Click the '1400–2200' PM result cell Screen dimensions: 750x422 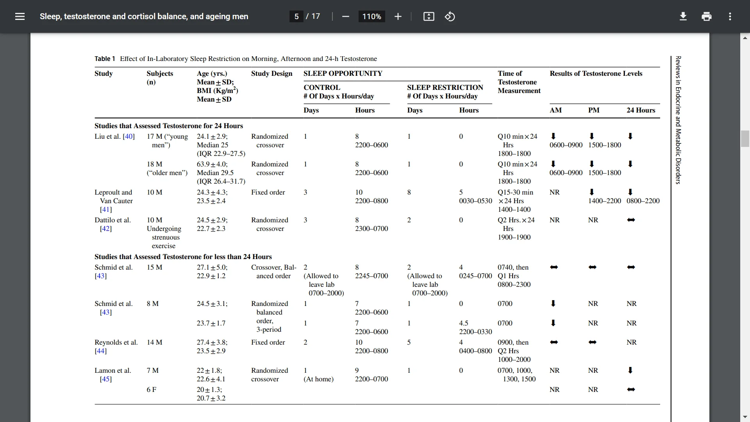[604, 201]
